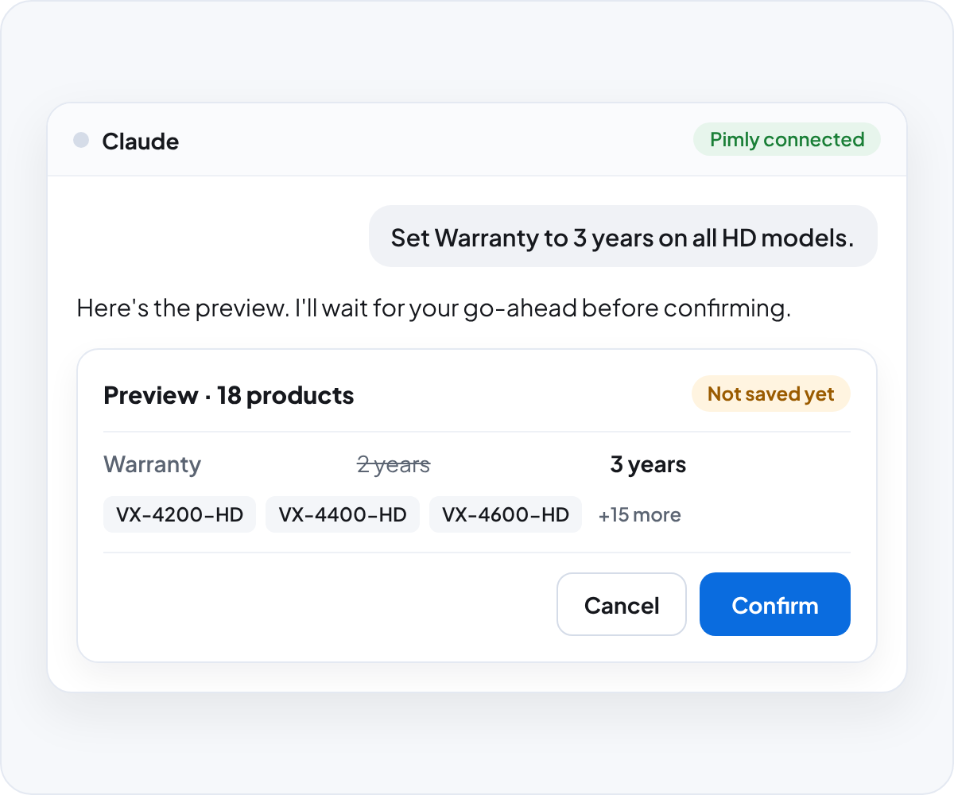Select the VX-4400-HD product chip
The image size is (954, 795).
click(x=343, y=514)
